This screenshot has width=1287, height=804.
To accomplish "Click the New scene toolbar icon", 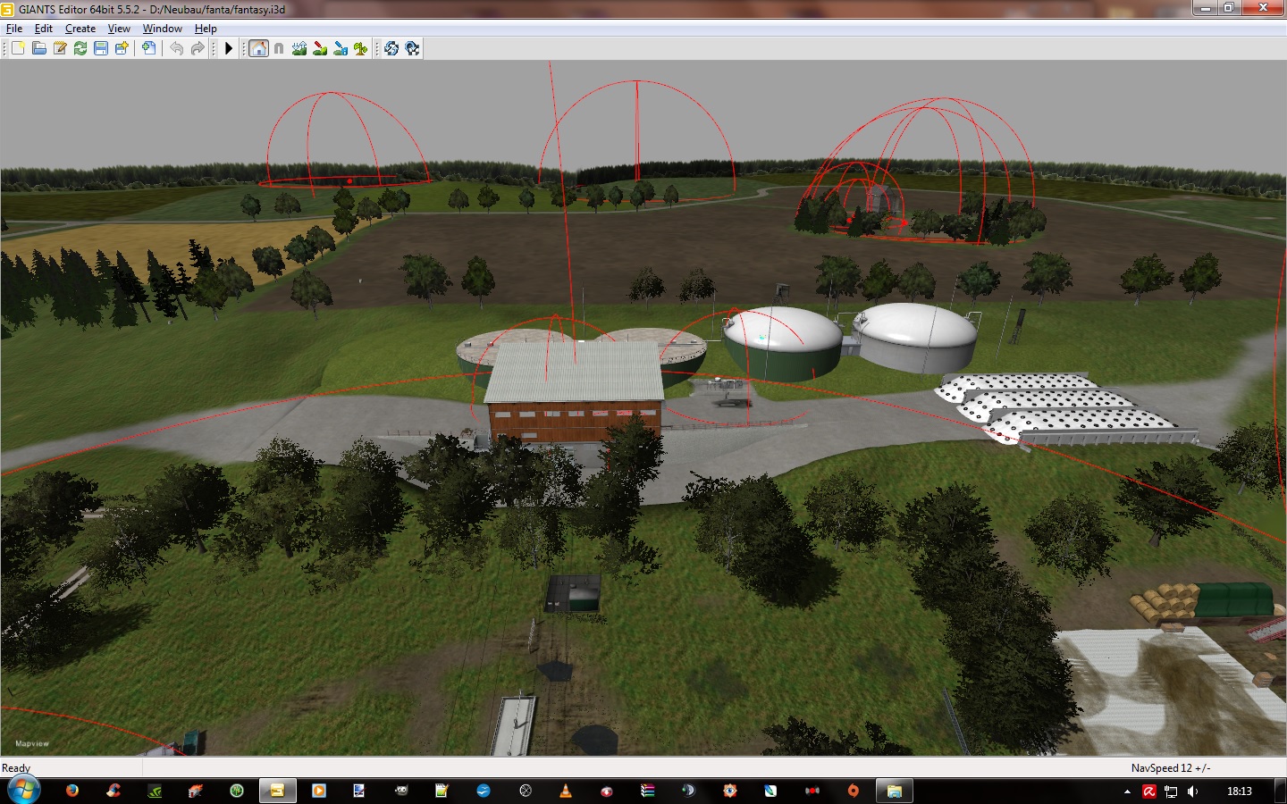I will 18,48.
